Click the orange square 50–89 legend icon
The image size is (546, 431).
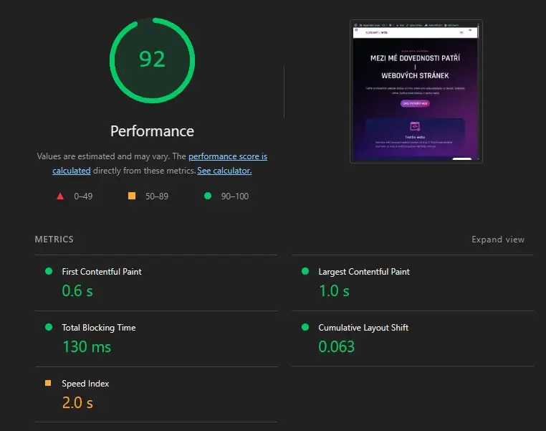click(x=131, y=196)
